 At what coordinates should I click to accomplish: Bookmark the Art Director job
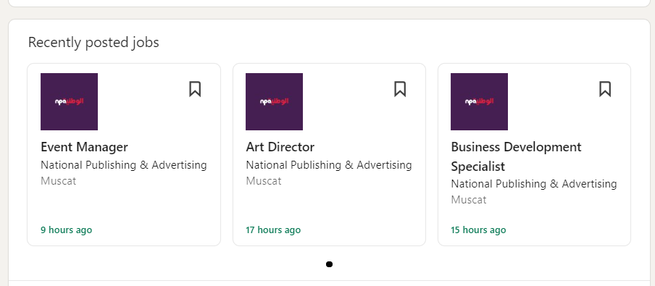tap(400, 89)
